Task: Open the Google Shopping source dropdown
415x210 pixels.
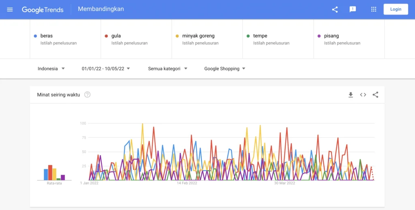Action: click(x=225, y=69)
